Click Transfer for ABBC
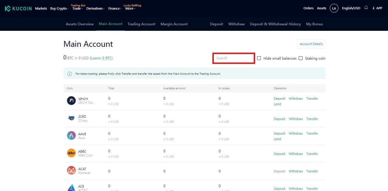The width and height of the screenshot is (388, 191). tap(312, 154)
